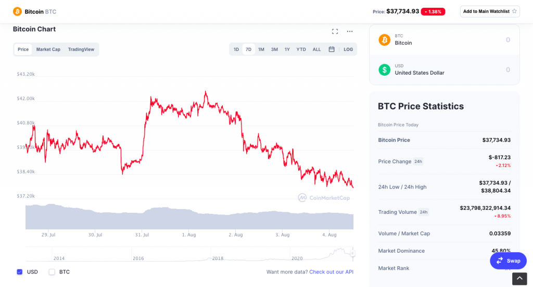Click the orange Bitcoin logo in header
533x287 pixels.
[x=17, y=11]
